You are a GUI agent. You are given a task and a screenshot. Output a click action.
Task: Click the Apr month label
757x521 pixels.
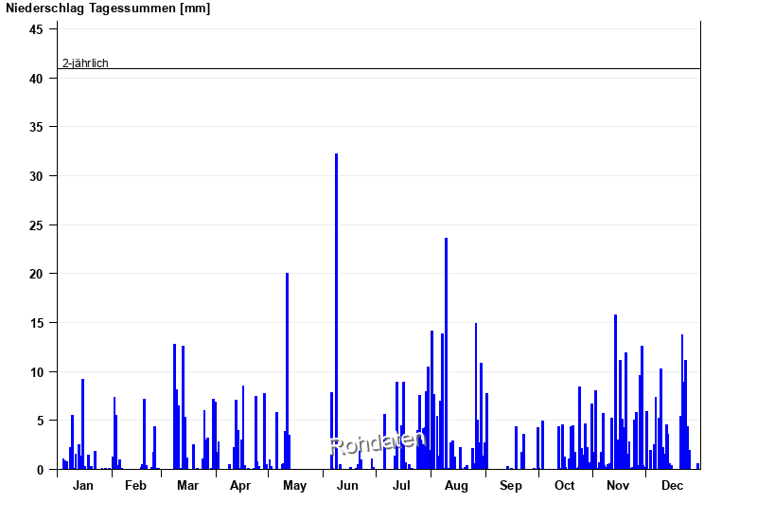(240, 485)
